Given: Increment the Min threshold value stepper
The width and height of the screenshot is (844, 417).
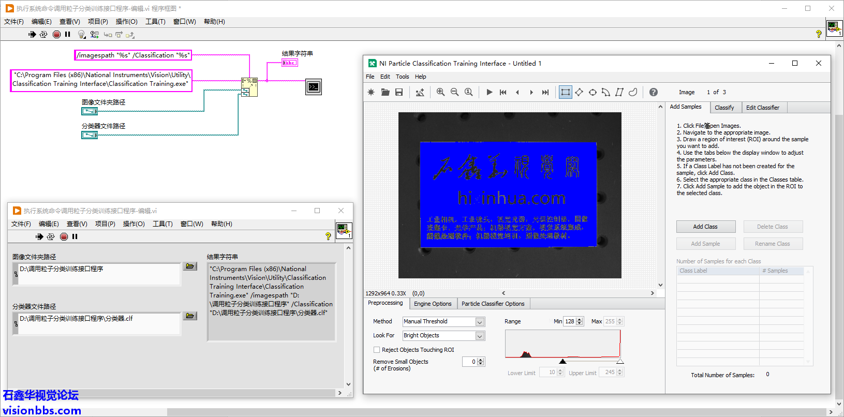Looking at the screenshot, I should 580,319.
